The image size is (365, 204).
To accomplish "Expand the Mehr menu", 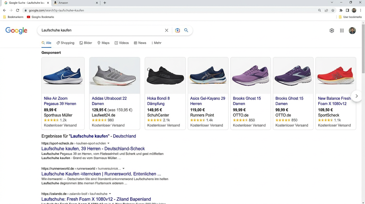I will click(x=156, y=43).
